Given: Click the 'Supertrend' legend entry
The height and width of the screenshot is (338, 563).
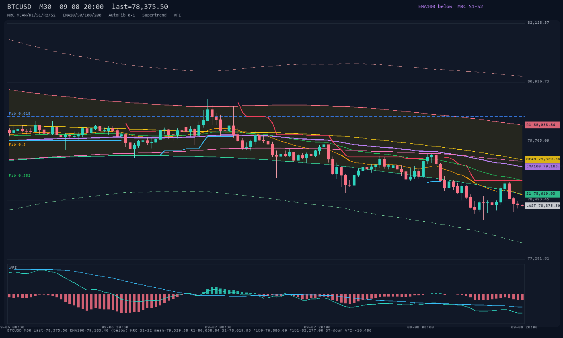Looking at the screenshot, I should tap(154, 15).
